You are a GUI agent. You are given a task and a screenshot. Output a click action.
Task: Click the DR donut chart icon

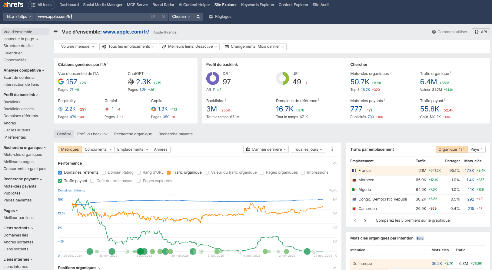tap(213, 79)
